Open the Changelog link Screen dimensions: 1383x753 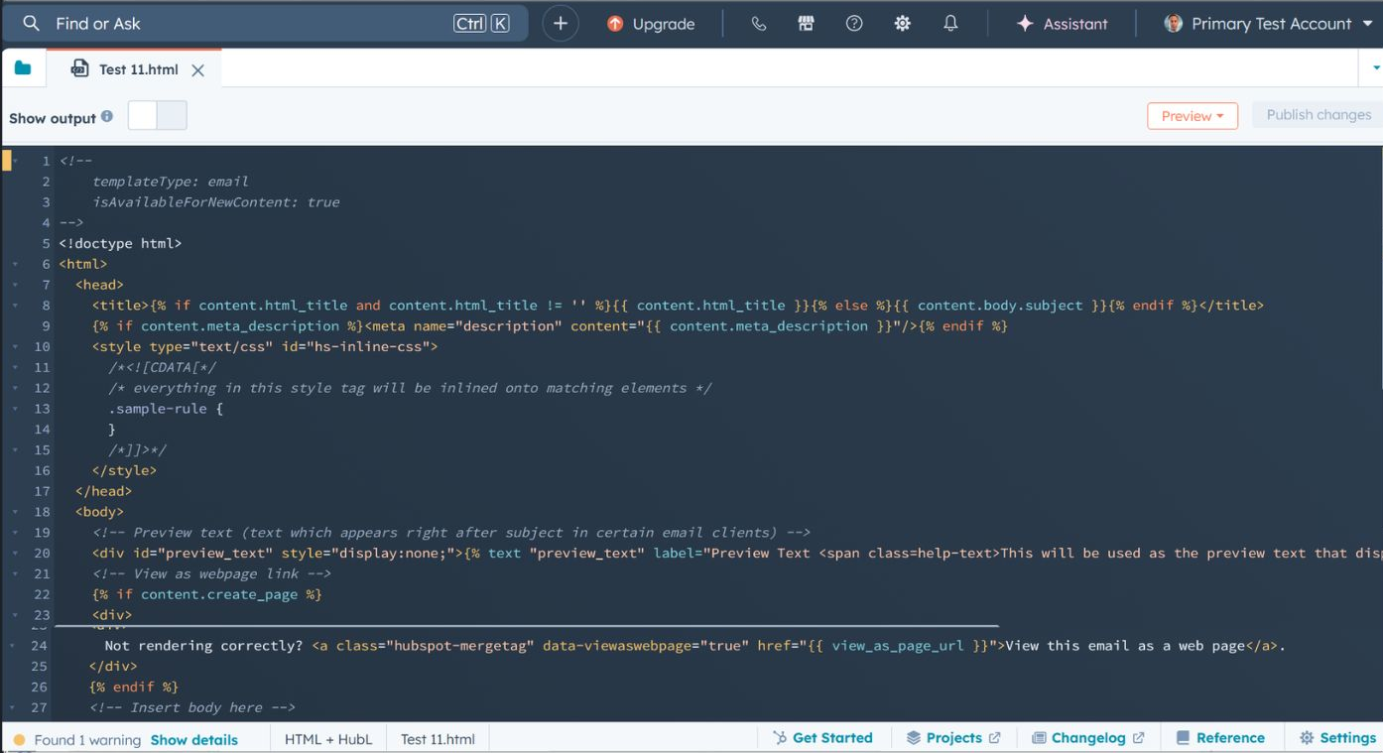[1088, 738]
